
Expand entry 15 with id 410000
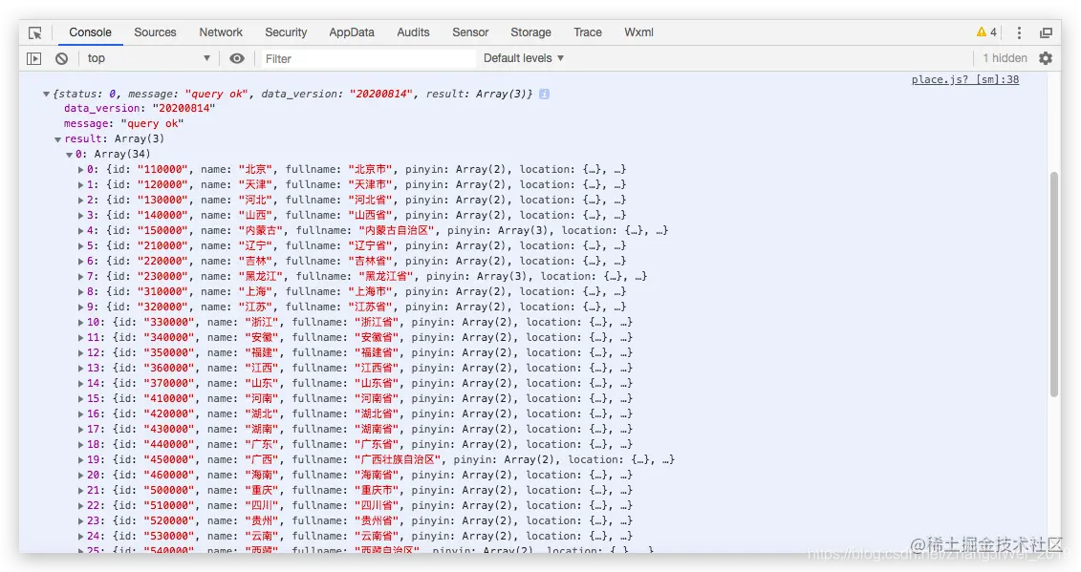point(80,398)
